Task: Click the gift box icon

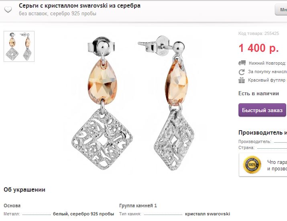Action: pyautogui.click(x=242, y=80)
